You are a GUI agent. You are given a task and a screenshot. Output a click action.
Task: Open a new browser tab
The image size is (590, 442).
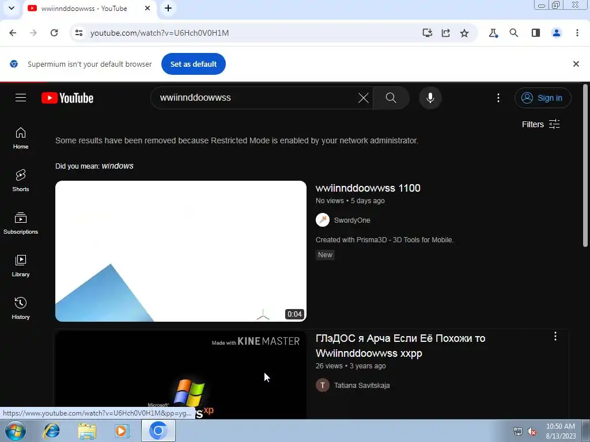click(168, 8)
